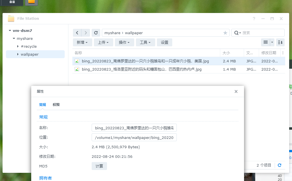Sort by the 大小 column header
This screenshot has width=292, height=181.
coord(232,53)
